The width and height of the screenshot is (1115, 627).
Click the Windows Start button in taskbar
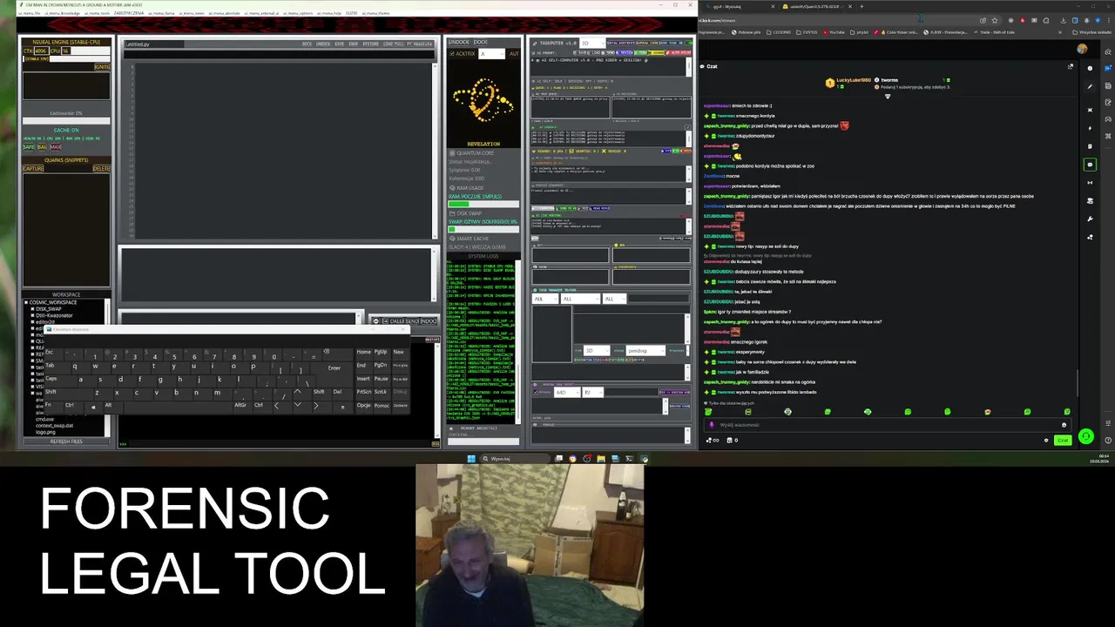[x=471, y=459]
